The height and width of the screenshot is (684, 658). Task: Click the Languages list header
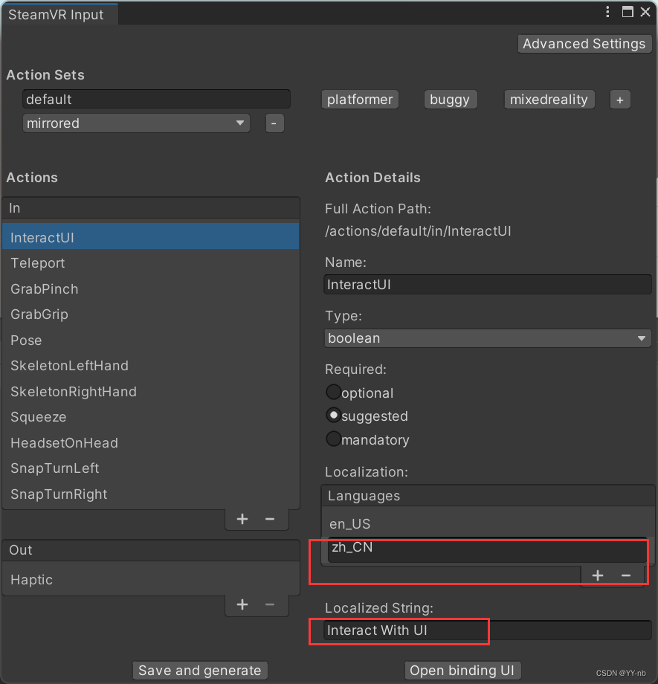(x=488, y=496)
